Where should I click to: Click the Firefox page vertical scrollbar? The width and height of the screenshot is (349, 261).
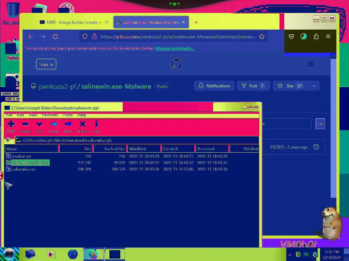click(x=333, y=128)
